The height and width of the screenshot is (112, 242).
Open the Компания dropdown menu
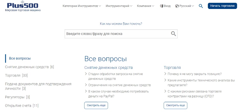pos(145,6)
